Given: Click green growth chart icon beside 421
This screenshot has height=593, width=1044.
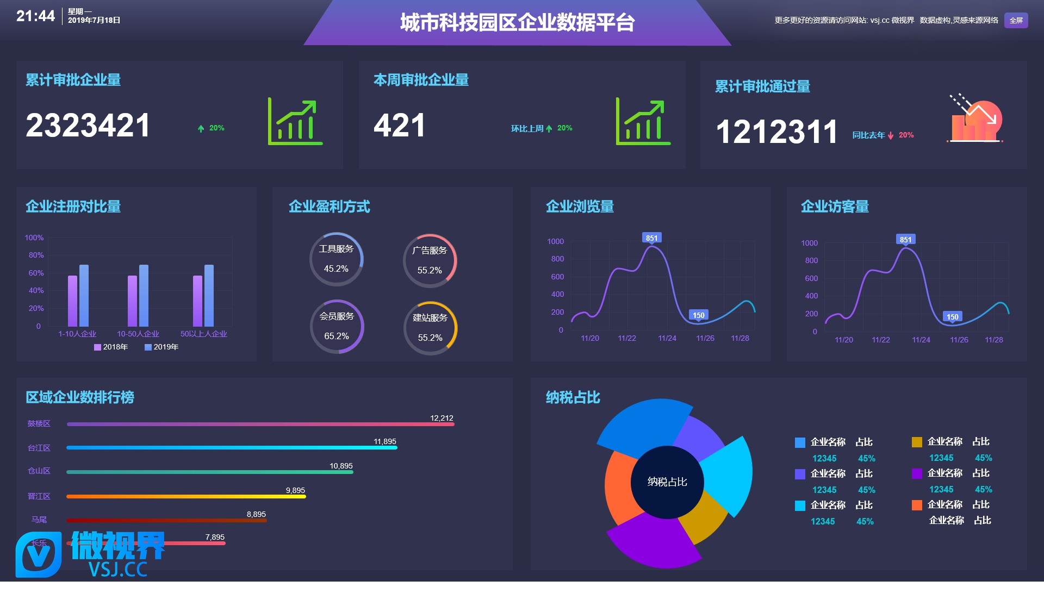Looking at the screenshot, I should 643,122.
